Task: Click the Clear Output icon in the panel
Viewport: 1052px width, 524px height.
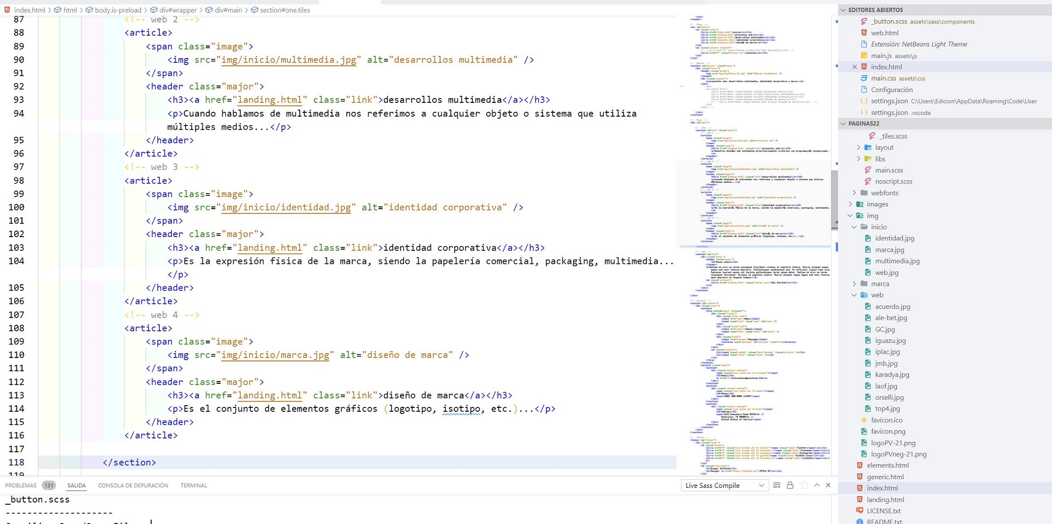Action: 776,485
